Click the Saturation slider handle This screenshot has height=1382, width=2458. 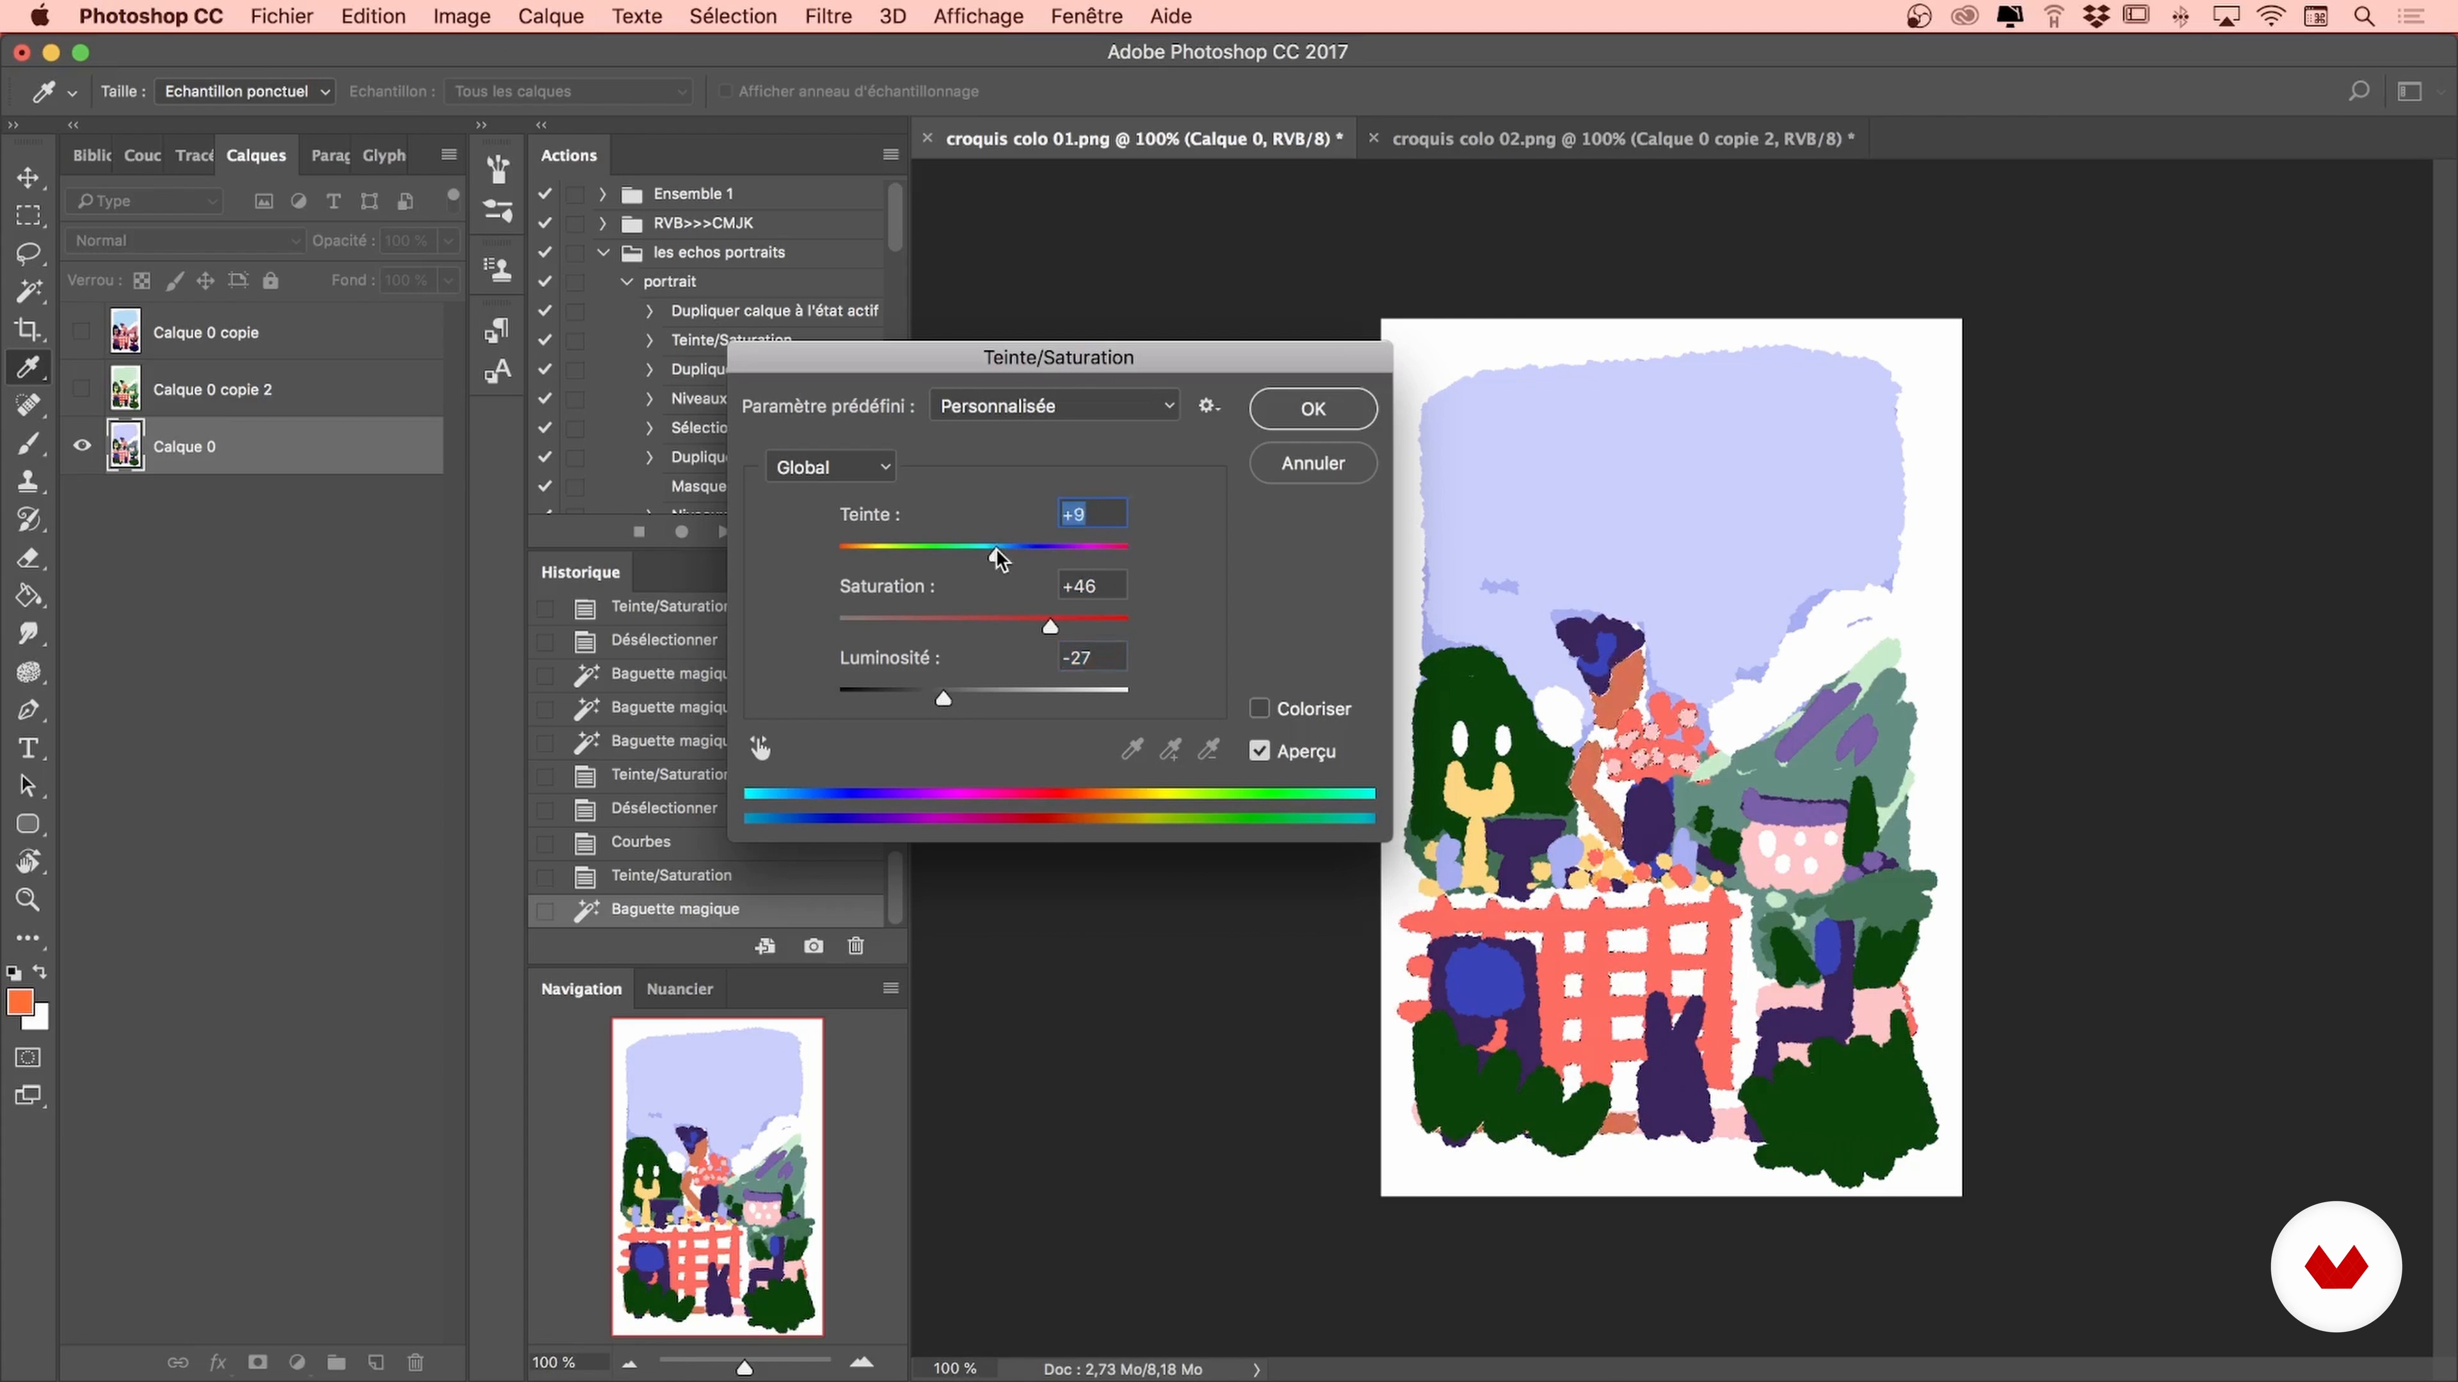[x=1050, y=626]
